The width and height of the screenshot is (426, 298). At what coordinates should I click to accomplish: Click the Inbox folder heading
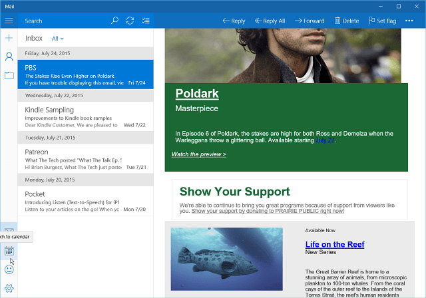click(x=34, y=38)
